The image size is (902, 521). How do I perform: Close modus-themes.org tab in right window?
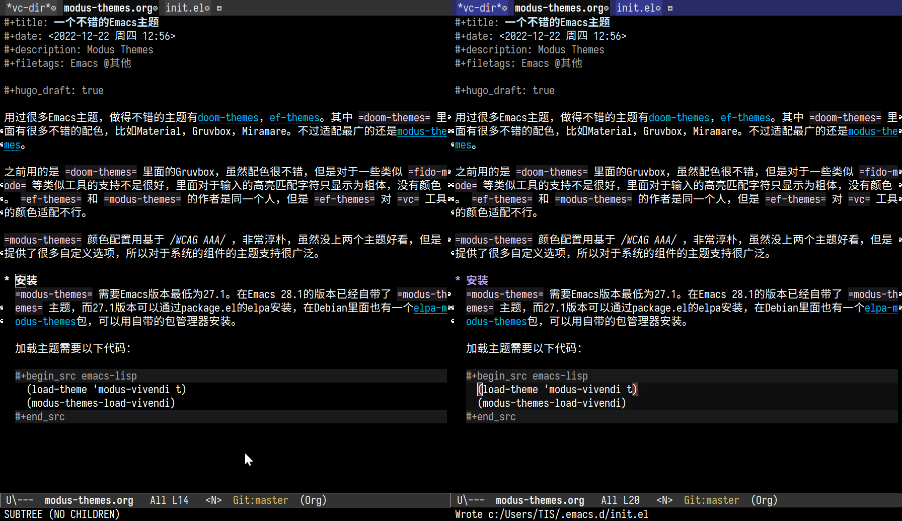(607, 8)
